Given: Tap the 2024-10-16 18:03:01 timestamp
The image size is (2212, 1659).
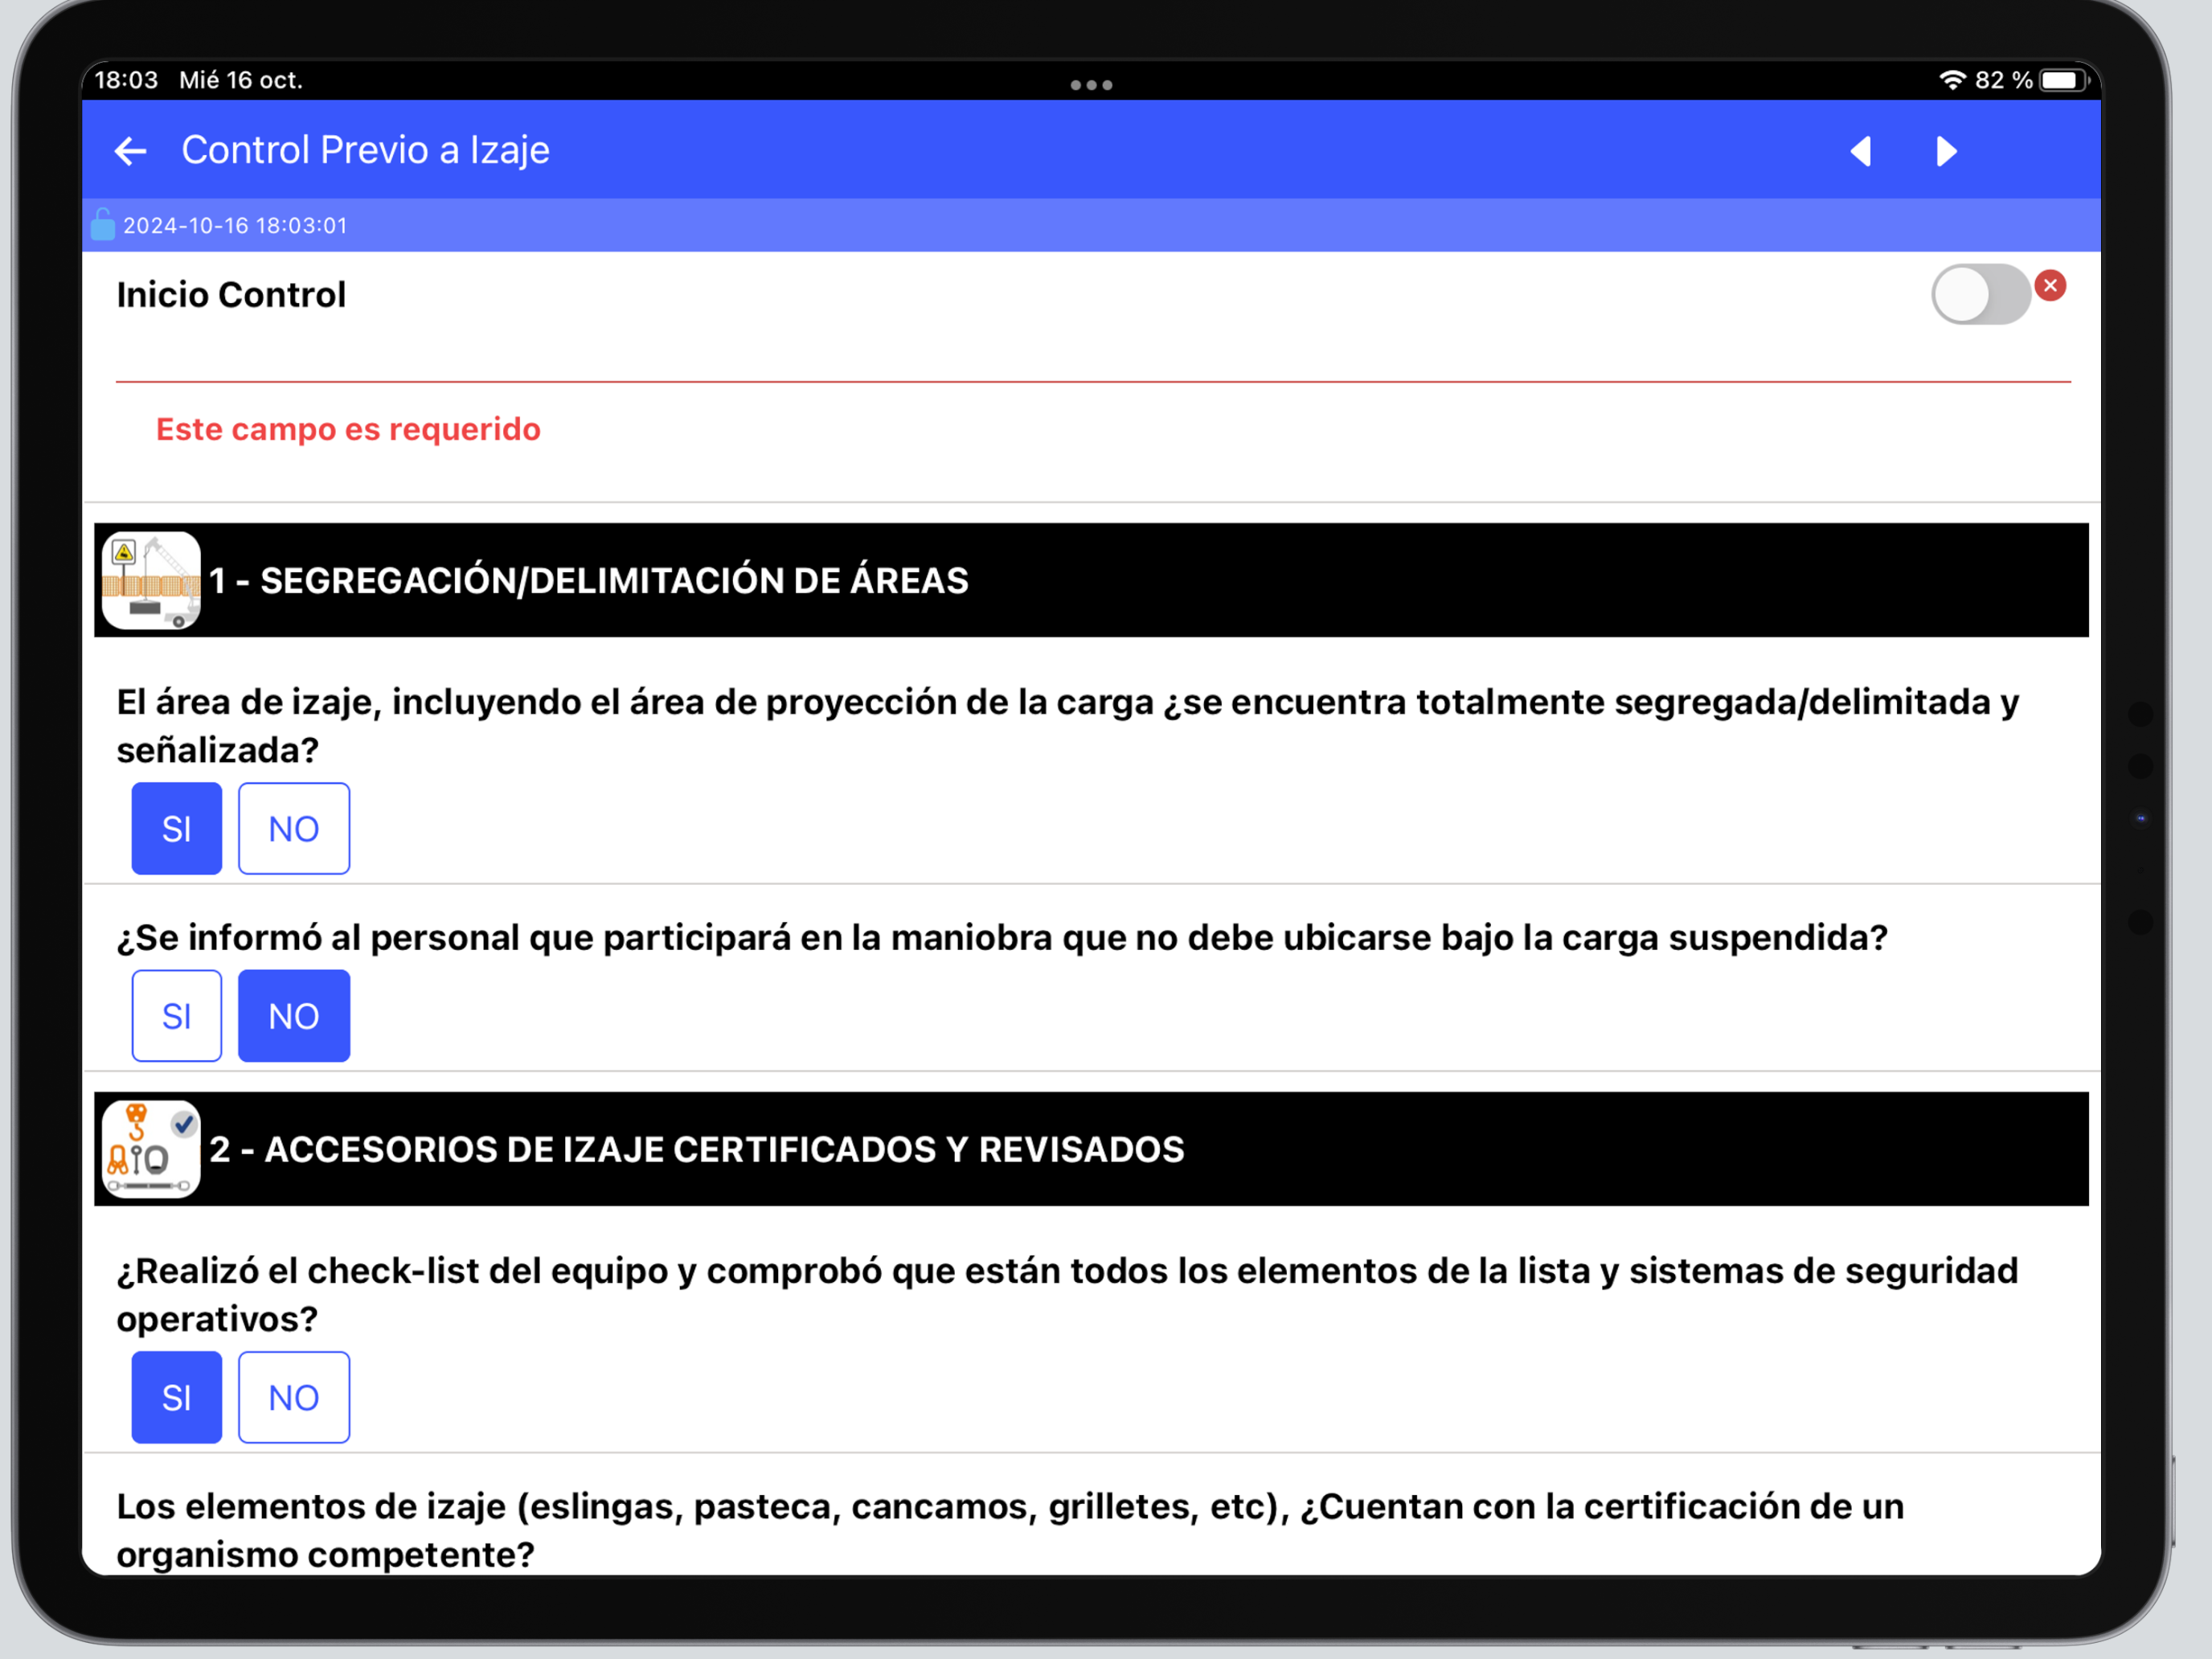Looking at the screenshot, I should tap(235, 226).
